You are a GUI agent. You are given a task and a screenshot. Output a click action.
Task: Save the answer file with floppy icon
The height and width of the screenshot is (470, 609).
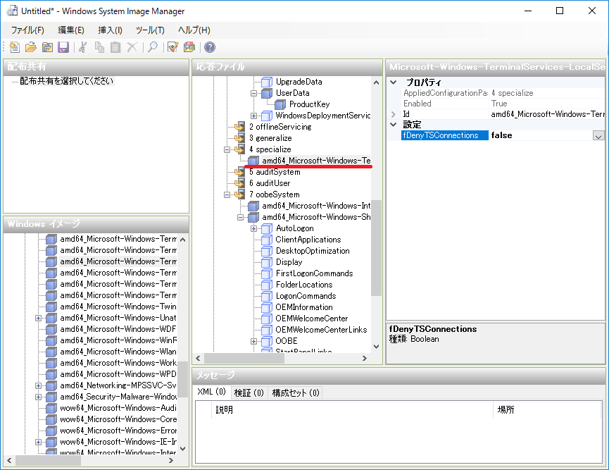pos(63,47)
